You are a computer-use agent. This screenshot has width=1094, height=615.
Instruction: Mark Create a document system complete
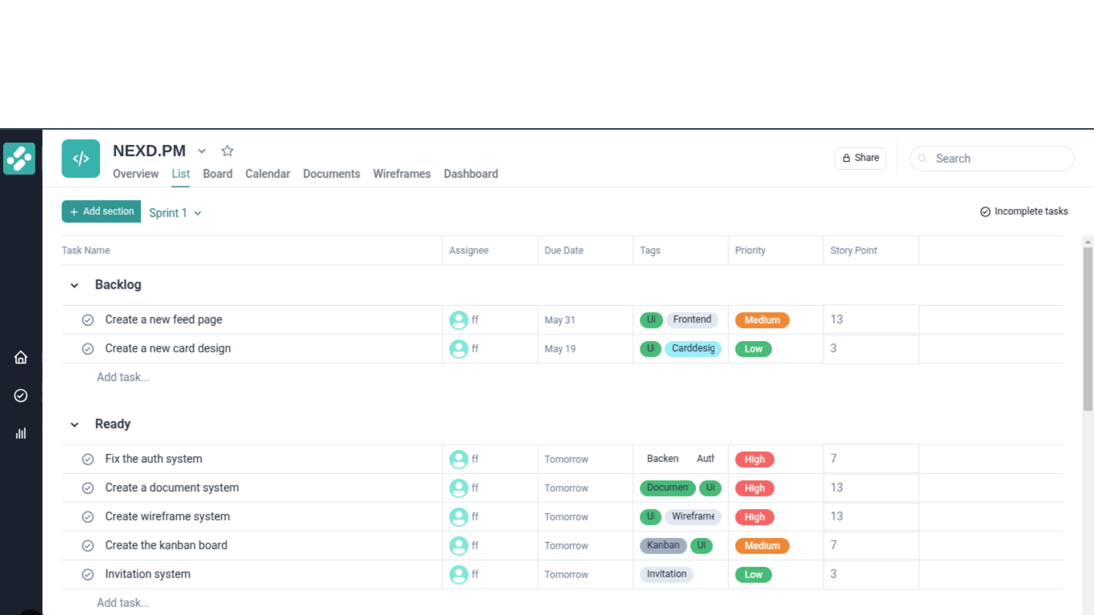click(88, 488)
